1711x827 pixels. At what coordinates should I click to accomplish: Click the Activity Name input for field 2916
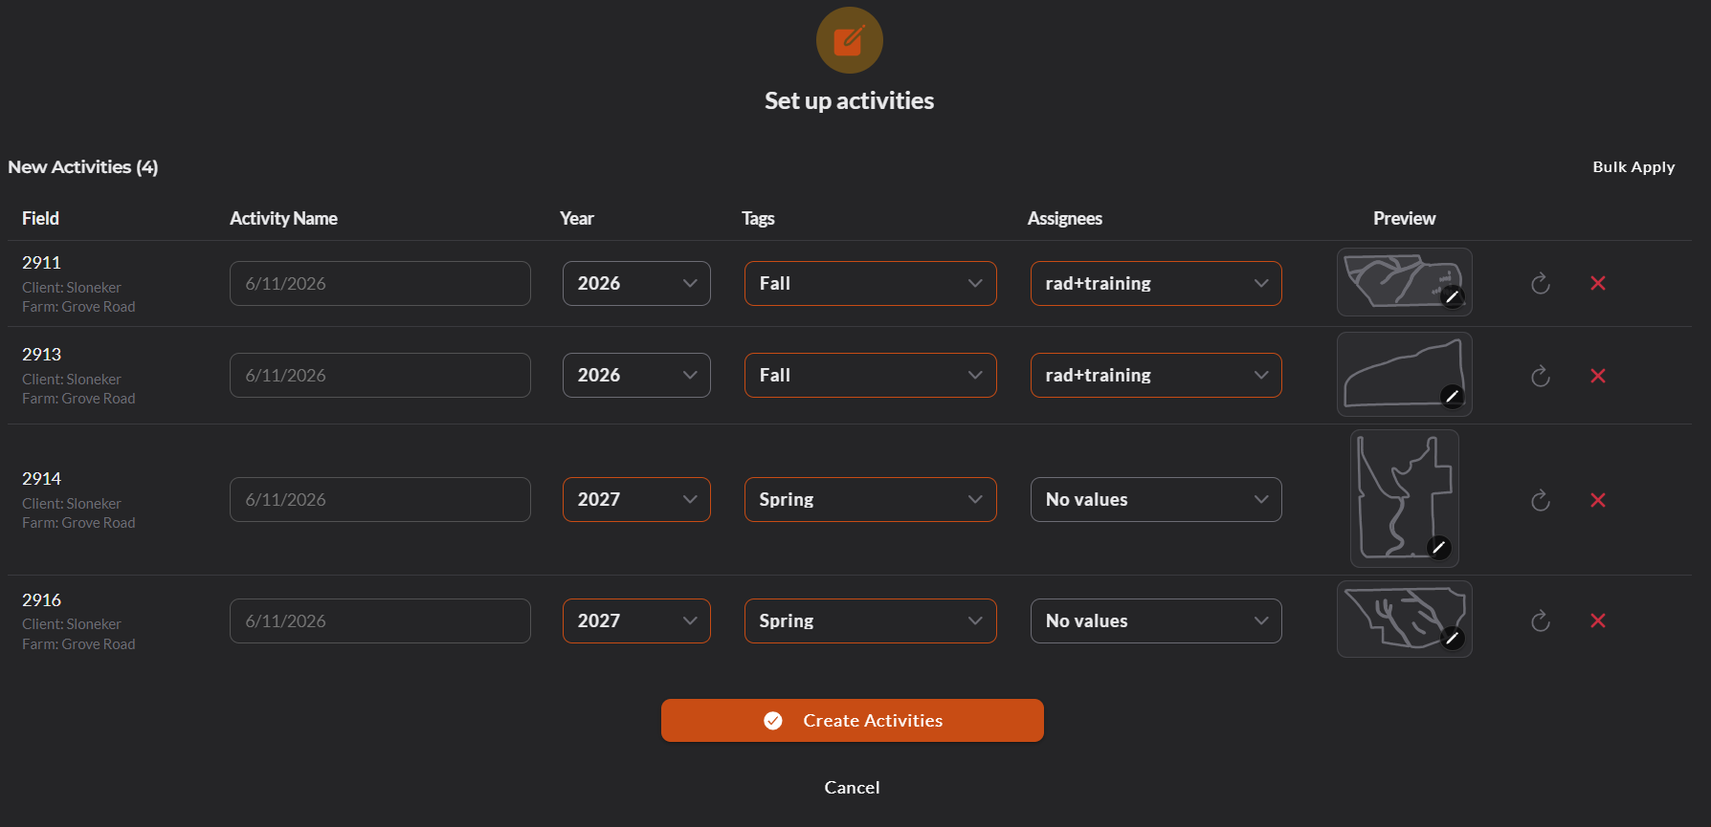click(x=380, y=620)
